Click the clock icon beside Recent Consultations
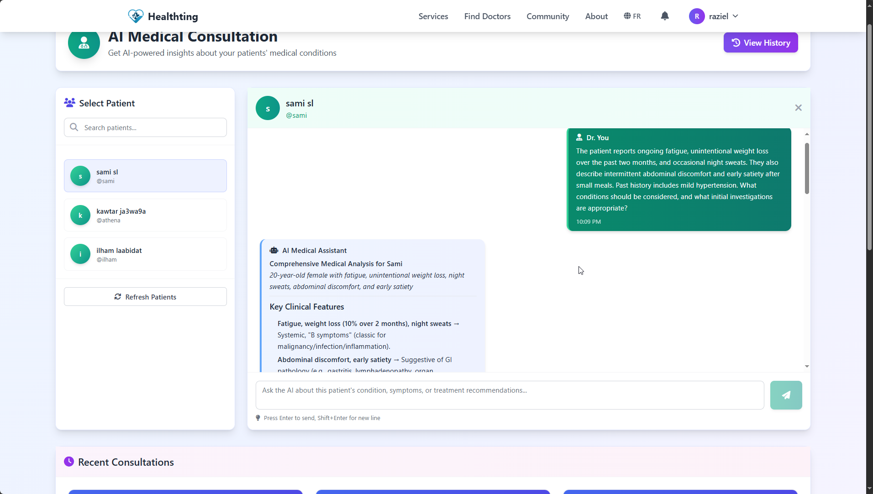This screenshot has height=494, width=873. click(x=69, y=462)
